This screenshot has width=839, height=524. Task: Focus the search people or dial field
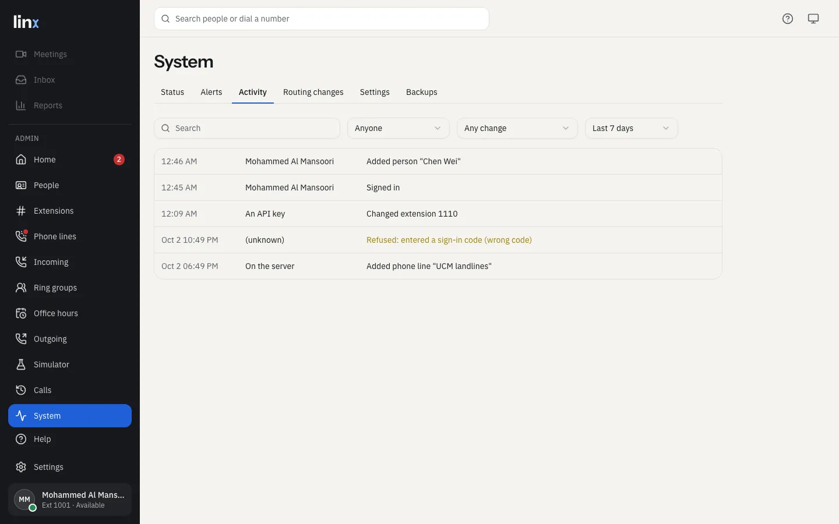coord(322,19)
